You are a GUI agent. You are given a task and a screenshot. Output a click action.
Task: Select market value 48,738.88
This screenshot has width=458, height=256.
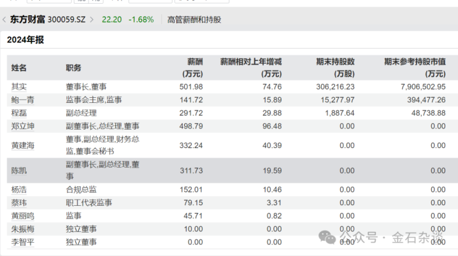tap(429, 113)
